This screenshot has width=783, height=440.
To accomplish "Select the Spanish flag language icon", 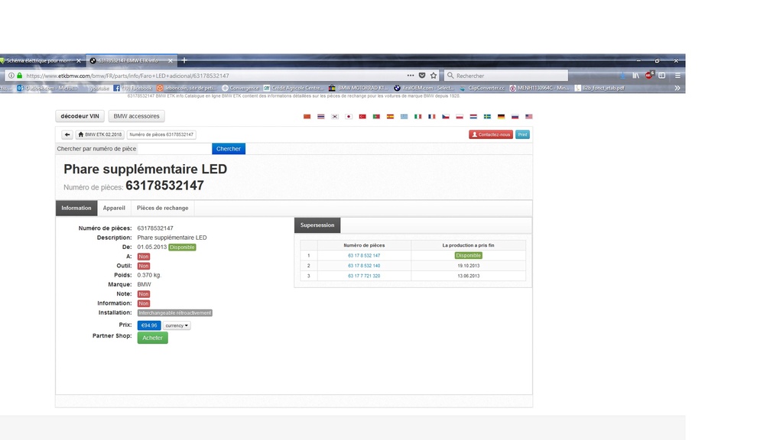I will coord(390,117).
